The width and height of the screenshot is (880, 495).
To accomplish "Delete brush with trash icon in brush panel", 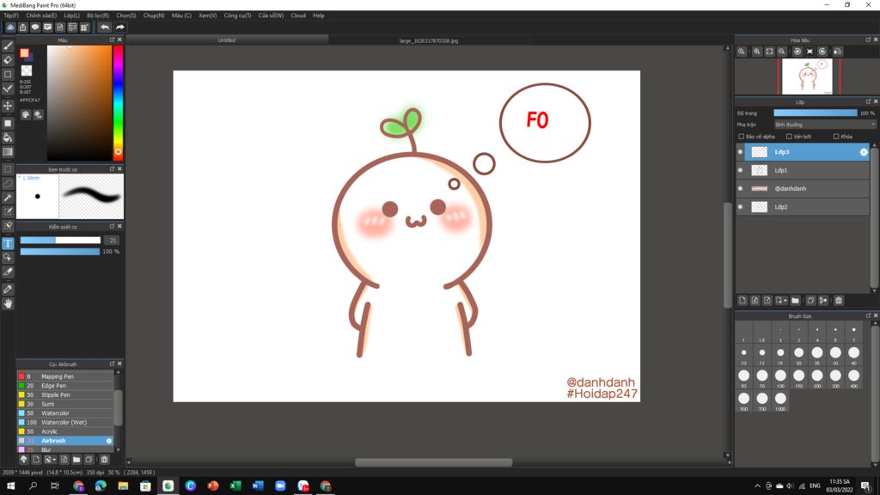I will (x=104, y=460).
